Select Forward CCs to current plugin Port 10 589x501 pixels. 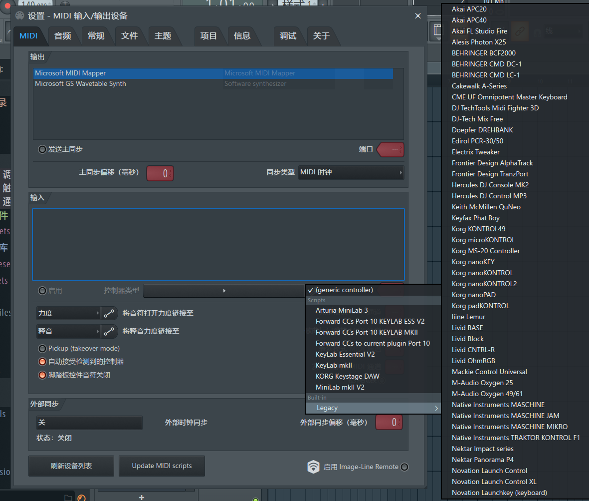374,343
